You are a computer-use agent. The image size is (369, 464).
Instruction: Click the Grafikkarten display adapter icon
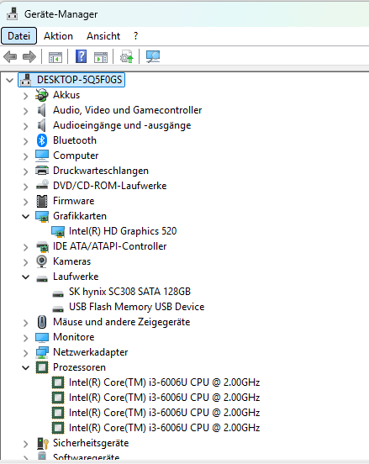(42, 217)
